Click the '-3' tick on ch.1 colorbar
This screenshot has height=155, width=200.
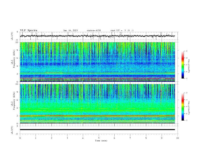pyautogui.click(x=186, y=51)
